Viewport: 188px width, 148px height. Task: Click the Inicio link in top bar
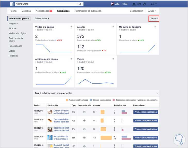[125, 4]
